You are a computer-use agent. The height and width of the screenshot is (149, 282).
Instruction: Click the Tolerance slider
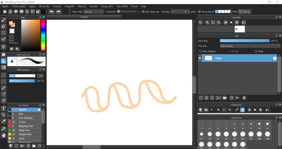tap(127, 12)
